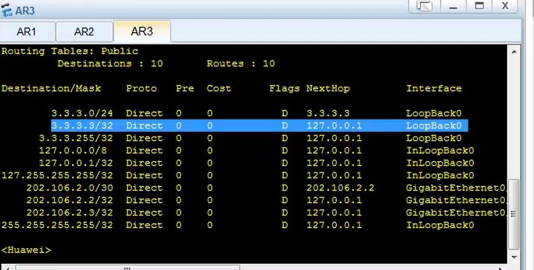Close the AR3 window
Screen dimensions: 534x270
point(505,6)
